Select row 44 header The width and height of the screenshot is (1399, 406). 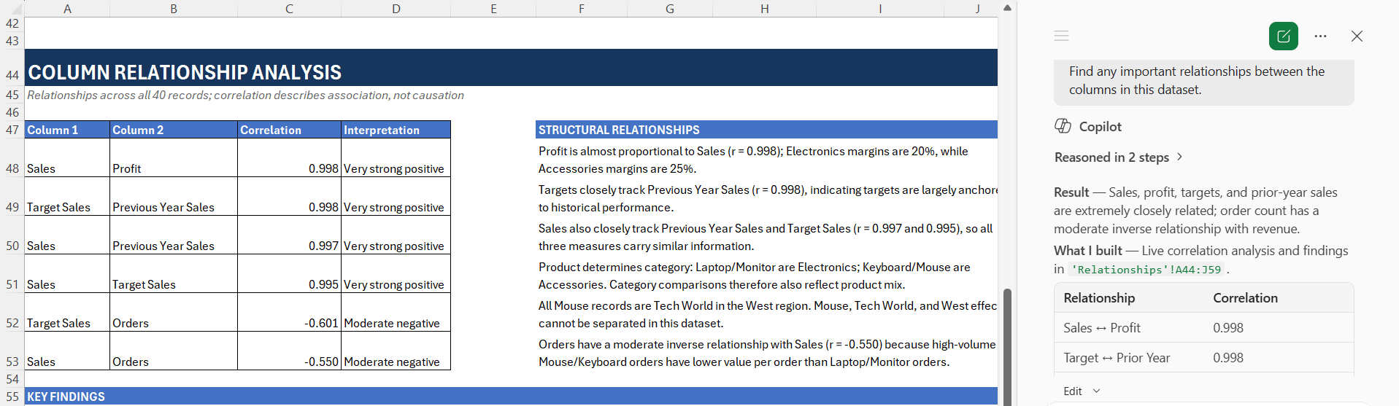point(12,67)
